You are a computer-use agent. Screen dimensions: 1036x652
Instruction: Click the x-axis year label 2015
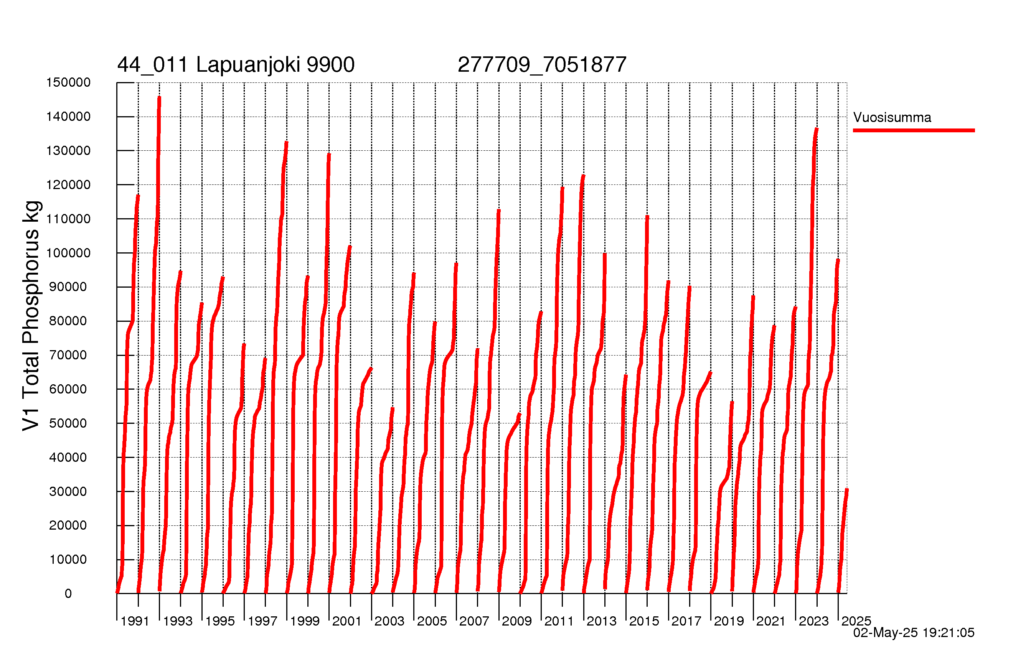pos(644,621)
